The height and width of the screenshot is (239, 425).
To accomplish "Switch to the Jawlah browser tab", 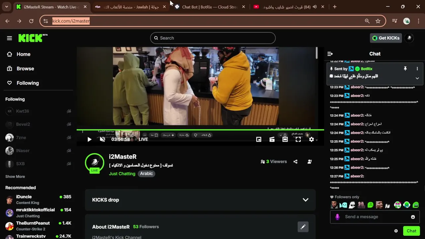I will (130, 7).
